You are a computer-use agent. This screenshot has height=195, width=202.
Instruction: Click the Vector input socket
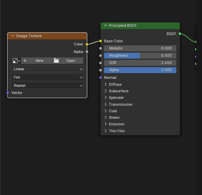point(8,93)
